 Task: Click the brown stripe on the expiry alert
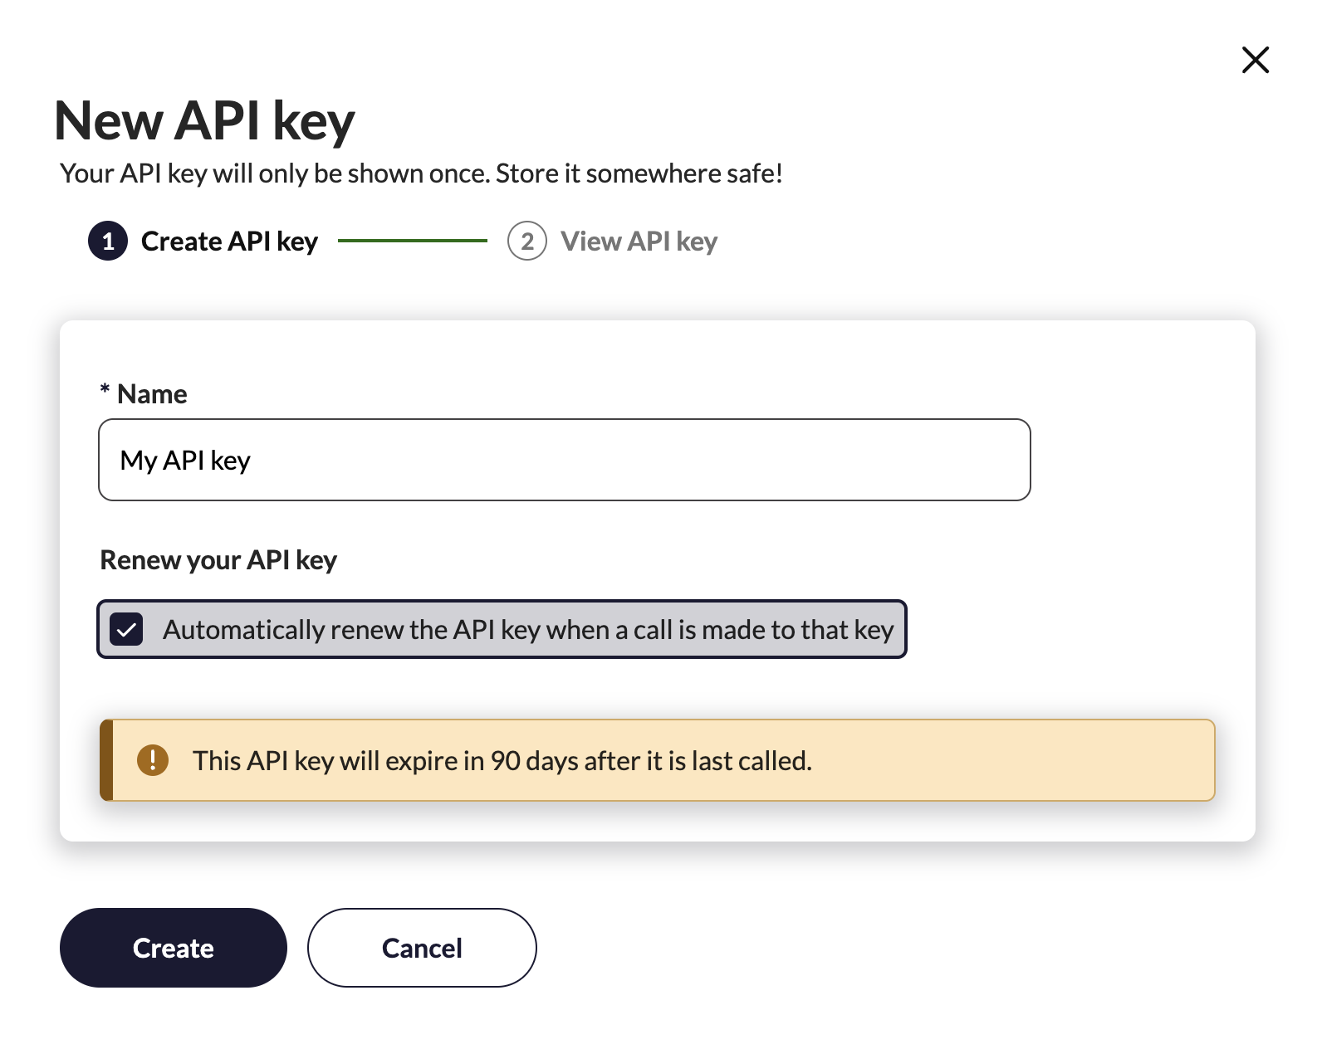click(x=106, y=760)
